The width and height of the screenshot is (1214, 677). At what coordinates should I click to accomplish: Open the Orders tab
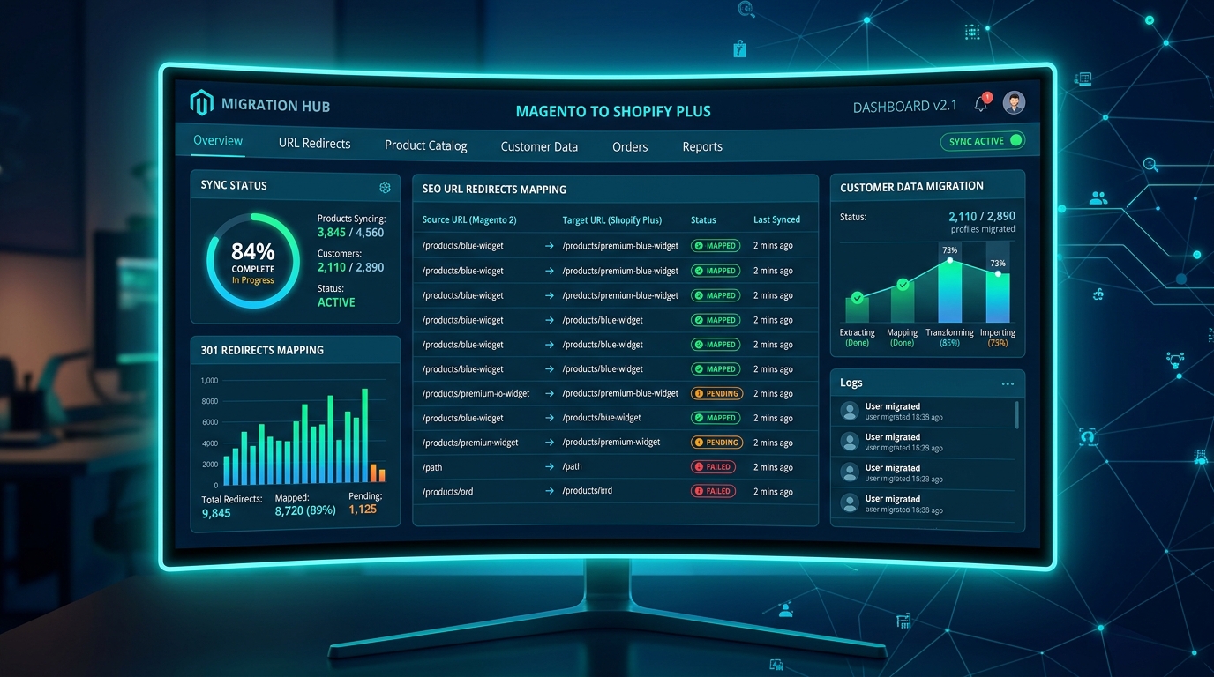630,146
